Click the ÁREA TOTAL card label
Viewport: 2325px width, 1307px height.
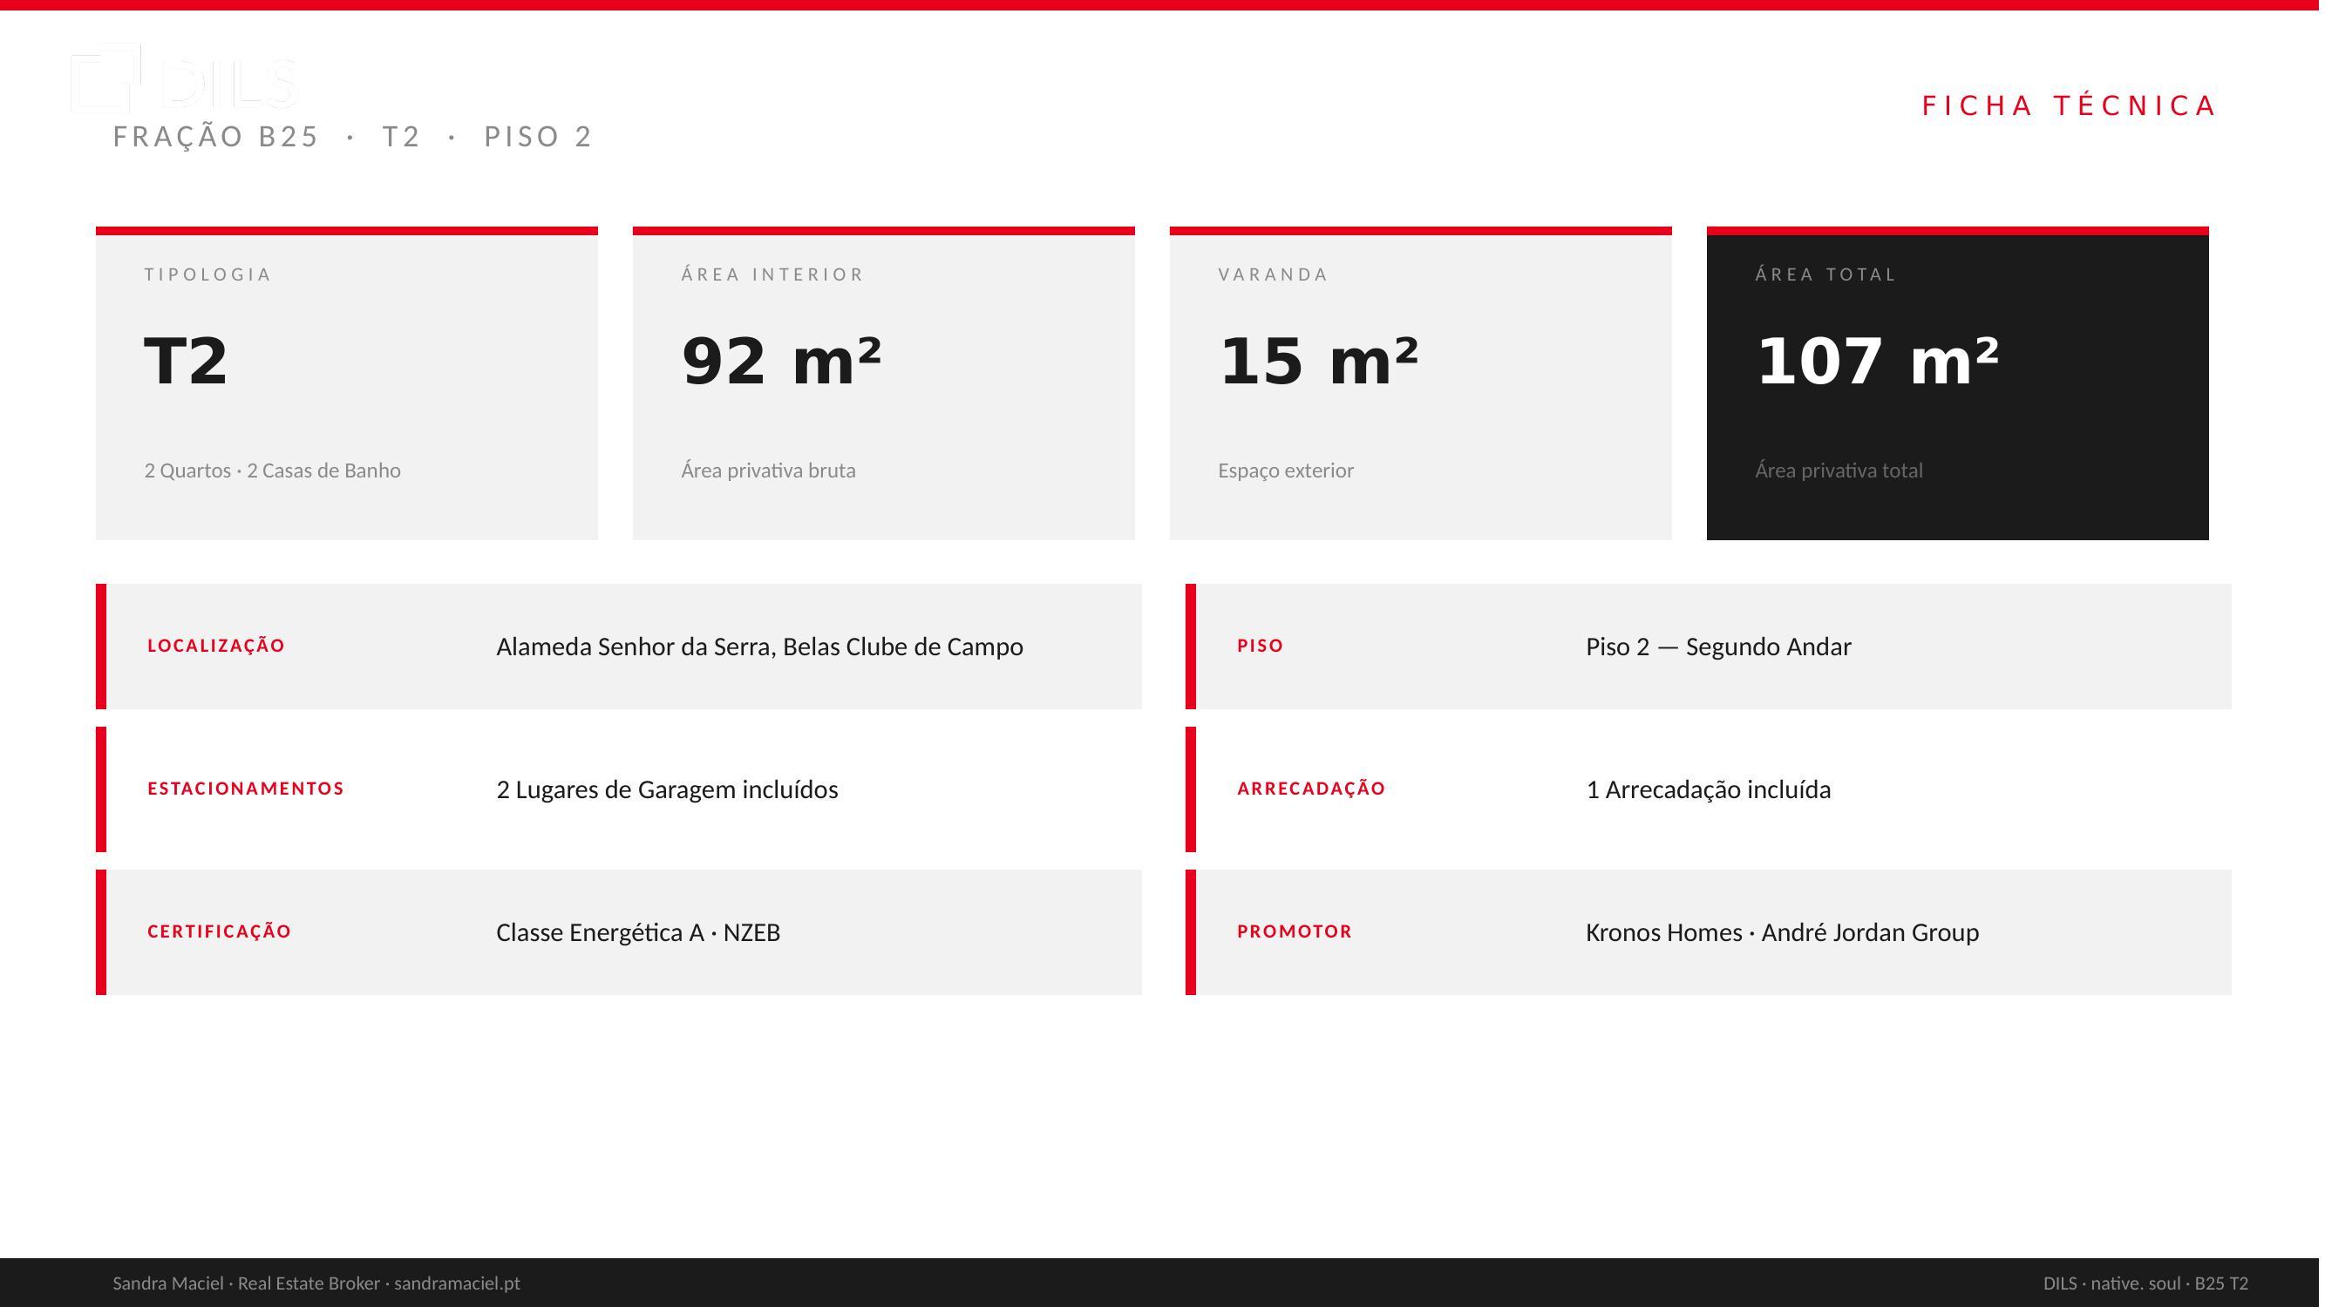tap(1825, 274)
